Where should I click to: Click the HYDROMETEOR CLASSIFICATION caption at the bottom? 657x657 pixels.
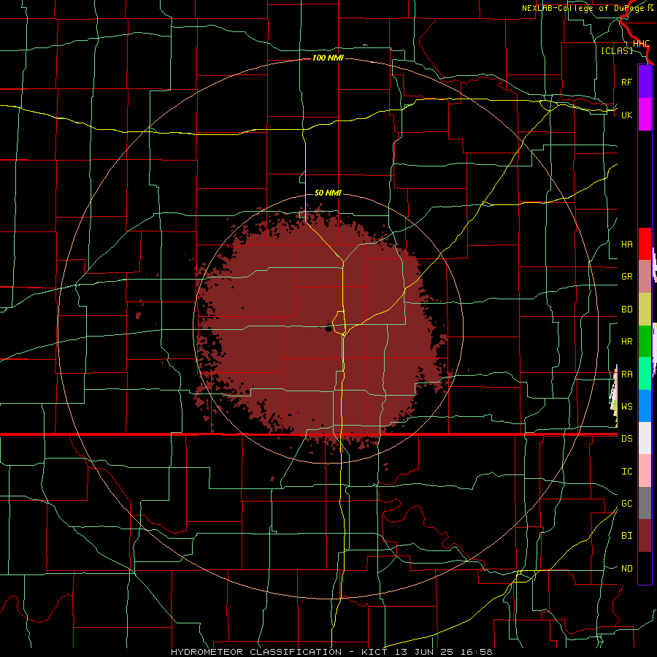click(x=256, y=652)
